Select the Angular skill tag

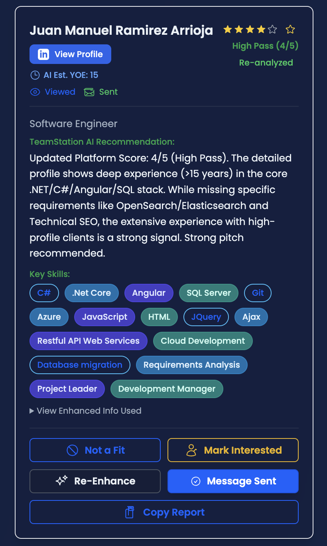pyautogui.click(x=149, y=293)
